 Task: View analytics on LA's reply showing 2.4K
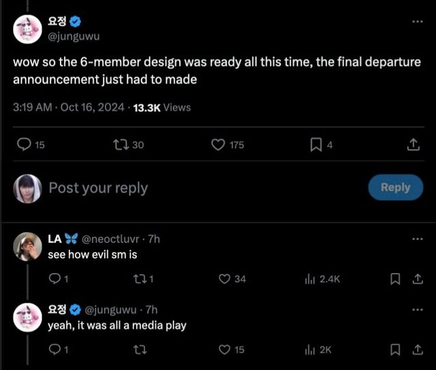tap(309, 279)
